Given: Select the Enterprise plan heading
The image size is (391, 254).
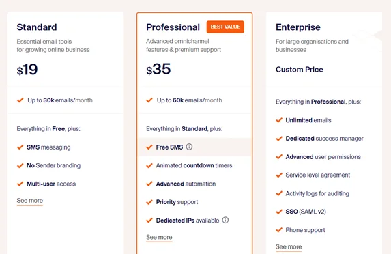Looking at the screenshot, I should click(298, 27).
